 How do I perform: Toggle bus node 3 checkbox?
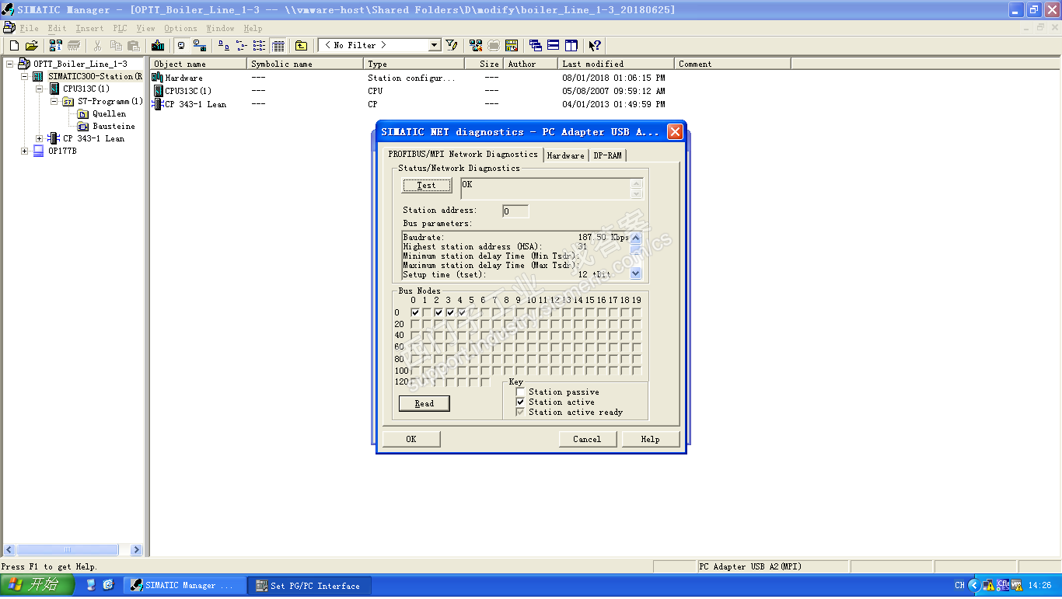[450, 312]
